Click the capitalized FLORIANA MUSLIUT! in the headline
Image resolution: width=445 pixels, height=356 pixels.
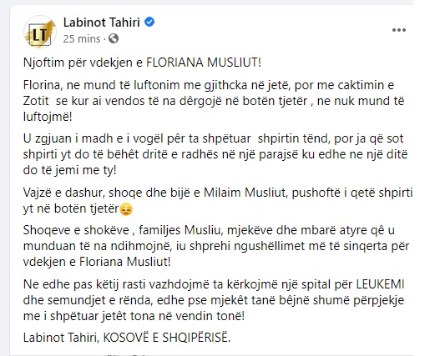(204, 63)
